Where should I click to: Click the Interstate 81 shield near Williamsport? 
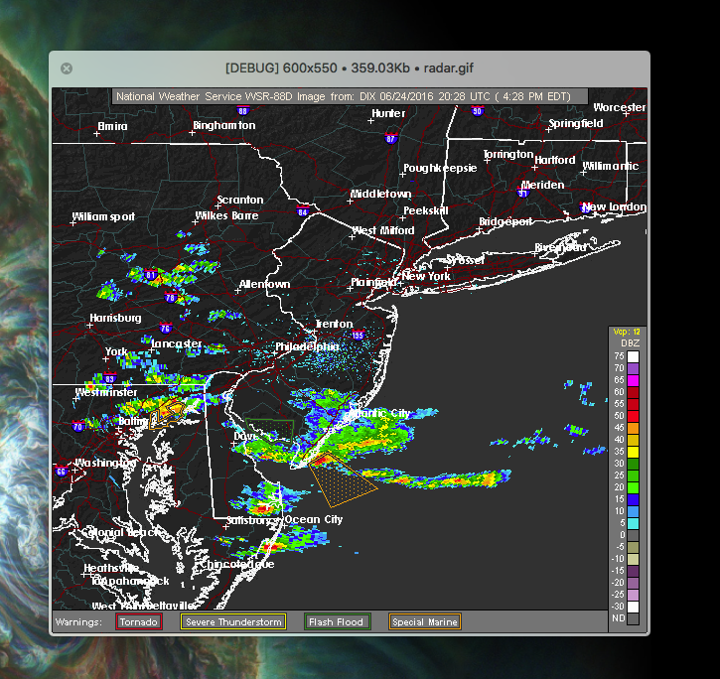[x=151, y=275]
